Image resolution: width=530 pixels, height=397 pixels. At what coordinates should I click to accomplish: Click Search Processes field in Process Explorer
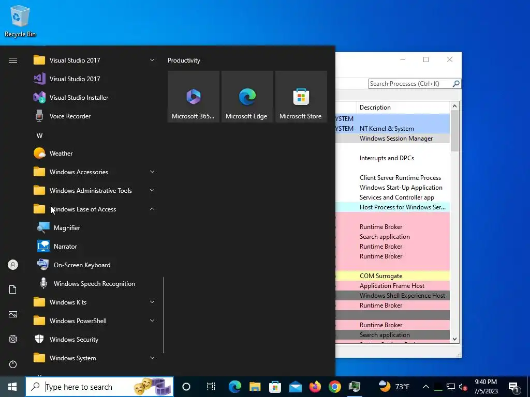coord(410,84)
